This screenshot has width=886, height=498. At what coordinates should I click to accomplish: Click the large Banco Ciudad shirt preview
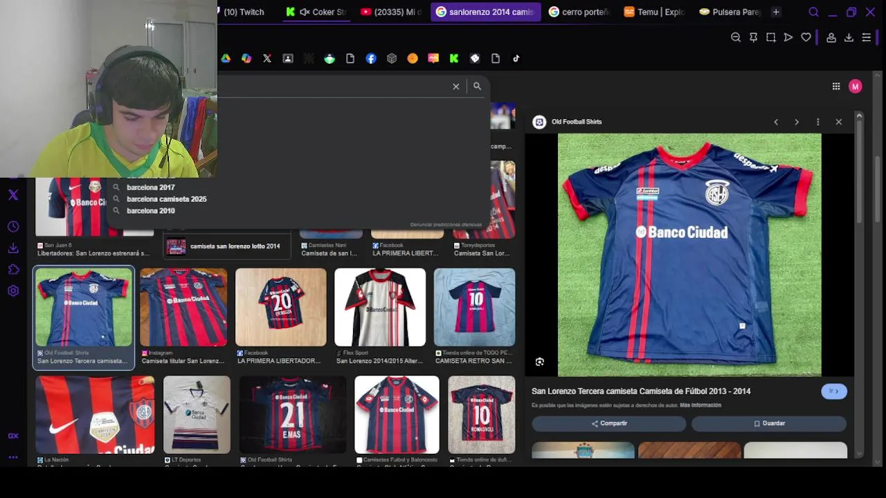[689, 255]
